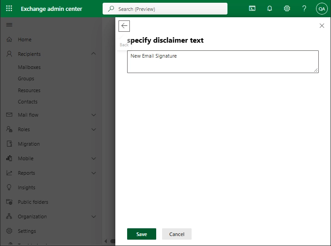The width and height of the screenshot is (331, 246).
Task: Click the Roles icon in the sidebar
Action: pos(9,129)
